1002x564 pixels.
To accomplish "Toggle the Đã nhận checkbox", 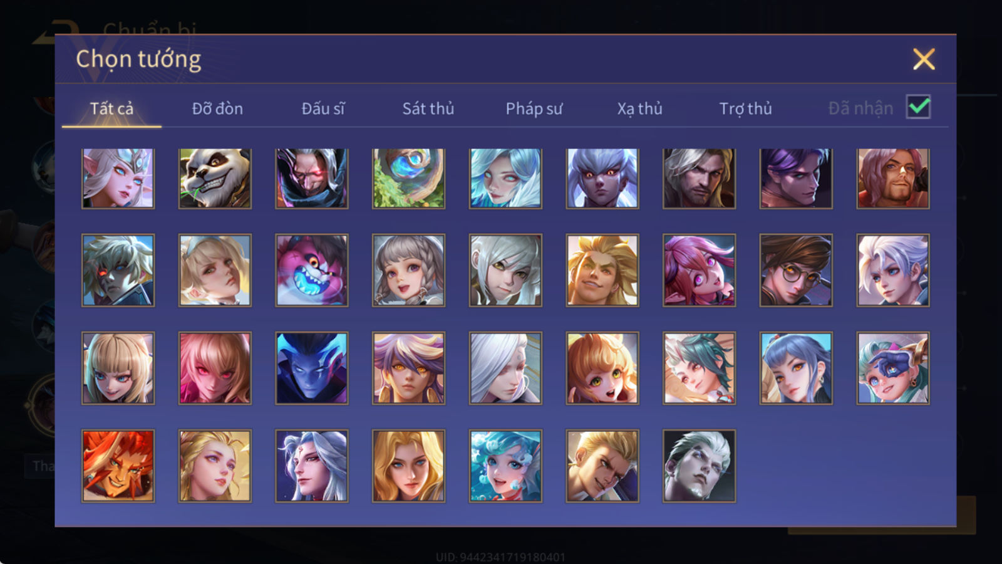I will pos(918,107).
